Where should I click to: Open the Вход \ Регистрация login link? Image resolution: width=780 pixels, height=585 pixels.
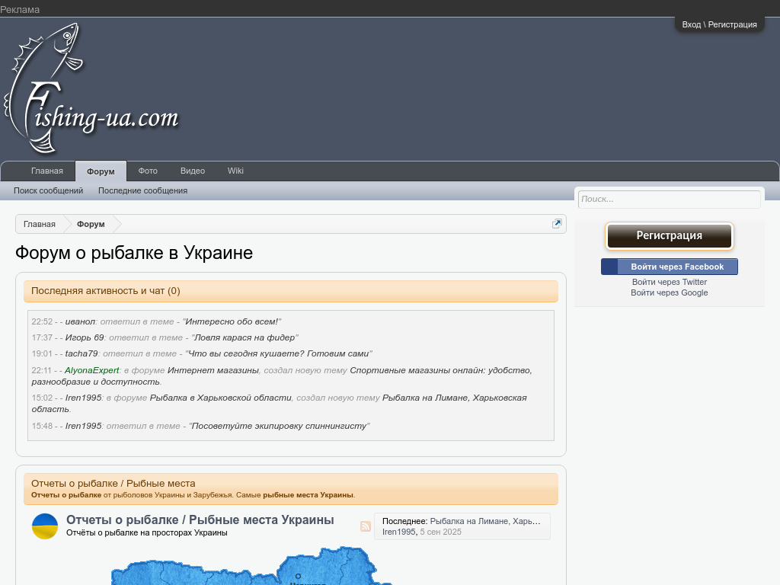point(719,24)
